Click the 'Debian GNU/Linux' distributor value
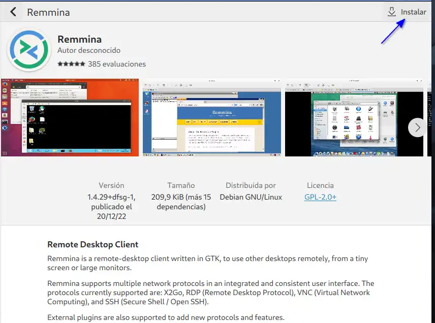The image size is (435, 323). tap(251, 197)
